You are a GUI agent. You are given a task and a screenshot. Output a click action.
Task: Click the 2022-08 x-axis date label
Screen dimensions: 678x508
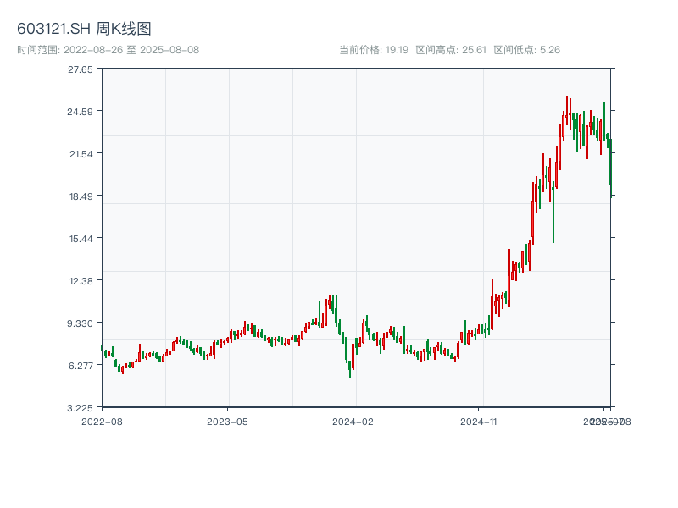(102, 421)
